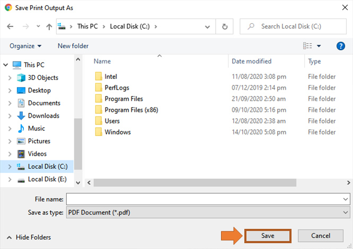353x249 pixels.
Task: Select the Windows folder icon
Action: coord(99,132)
